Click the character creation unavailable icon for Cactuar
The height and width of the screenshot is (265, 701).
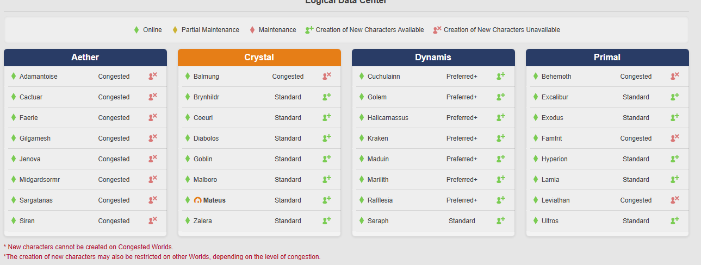point(153,97)
